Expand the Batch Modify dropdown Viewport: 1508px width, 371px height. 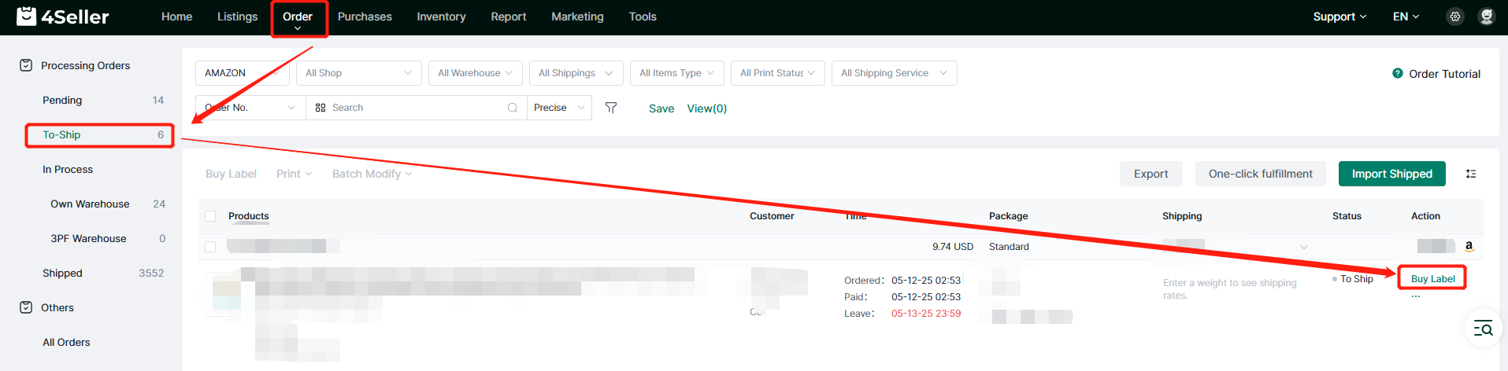point(372,174)
